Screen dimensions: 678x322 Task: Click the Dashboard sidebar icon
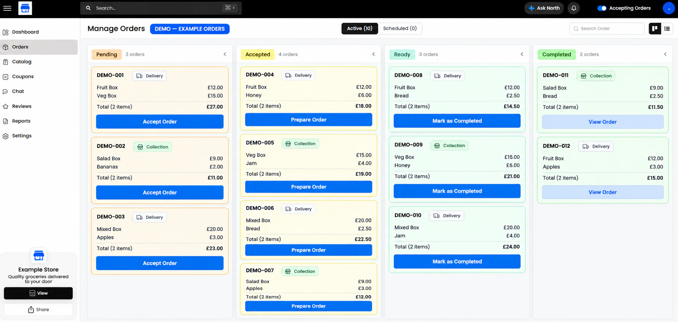pyautogui.click(x=6, y=32)
